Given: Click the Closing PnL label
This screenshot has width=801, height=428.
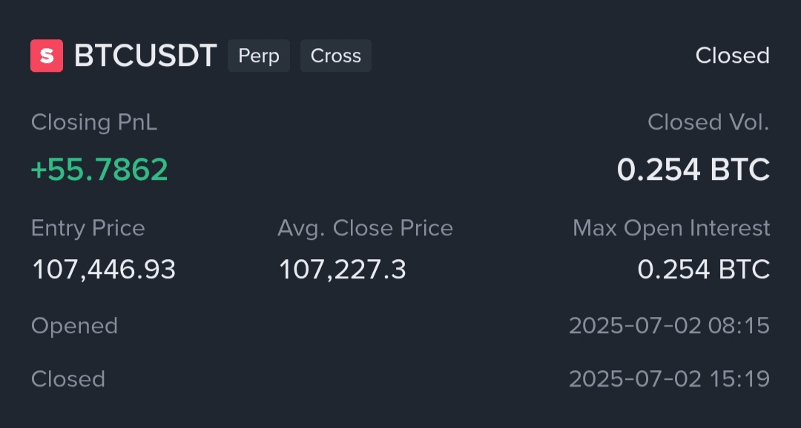Looking at the screenshot, I should [94, 122].
